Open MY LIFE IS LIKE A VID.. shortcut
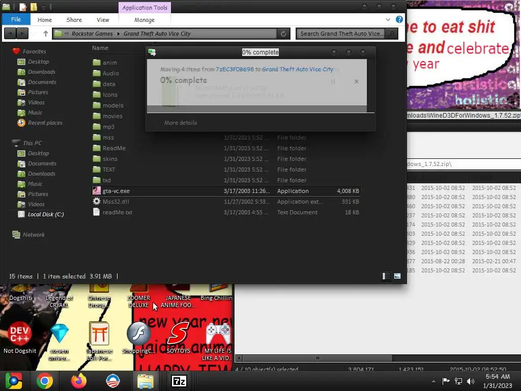This screenshot has width=521, height=391. click(x=218, y=342)
